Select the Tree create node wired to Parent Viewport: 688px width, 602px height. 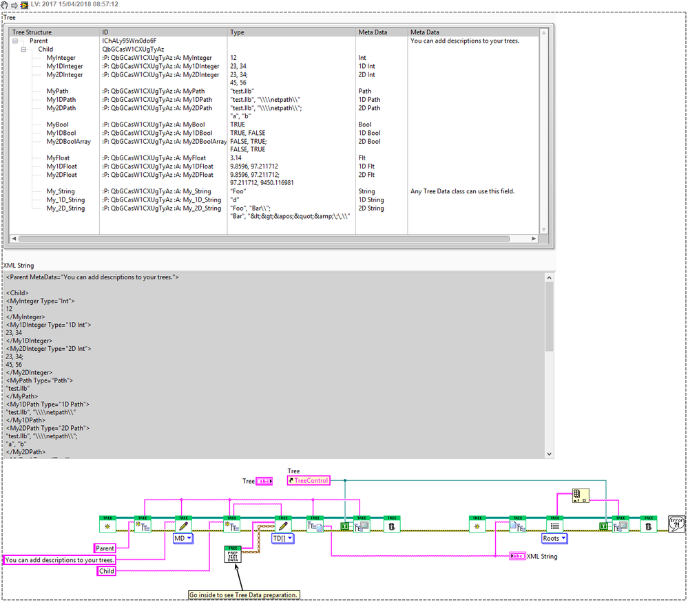142,524
